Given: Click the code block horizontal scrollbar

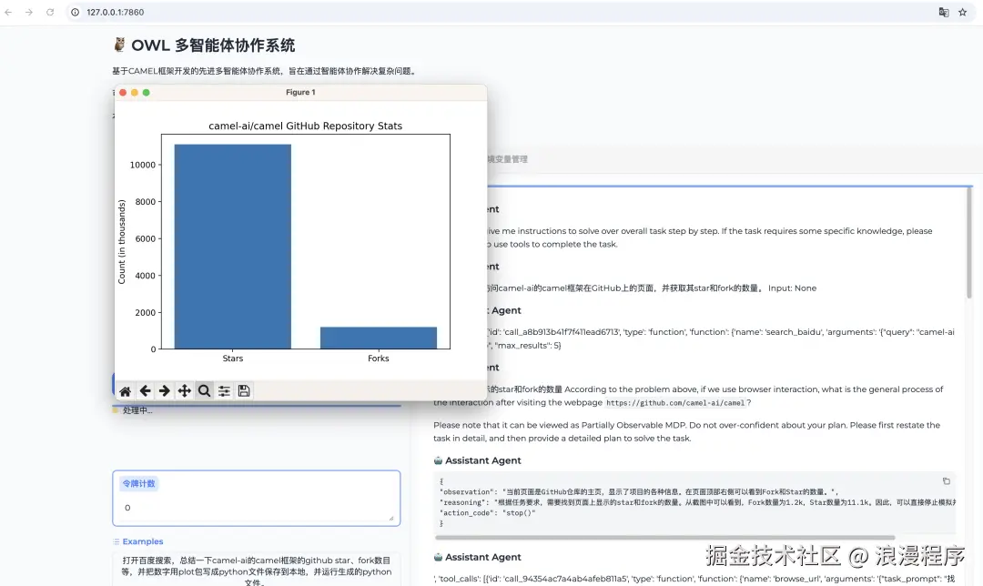Looking at the screenshot, I should (x=664, y=538).
